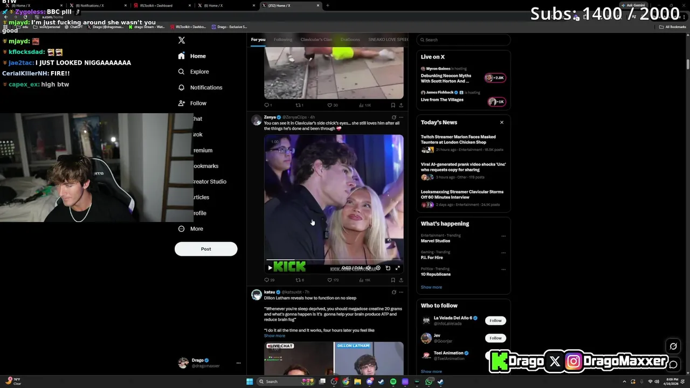Screen dimensions: 690x388
Task: Repost the Zenya post
Action: pos(300,280)
